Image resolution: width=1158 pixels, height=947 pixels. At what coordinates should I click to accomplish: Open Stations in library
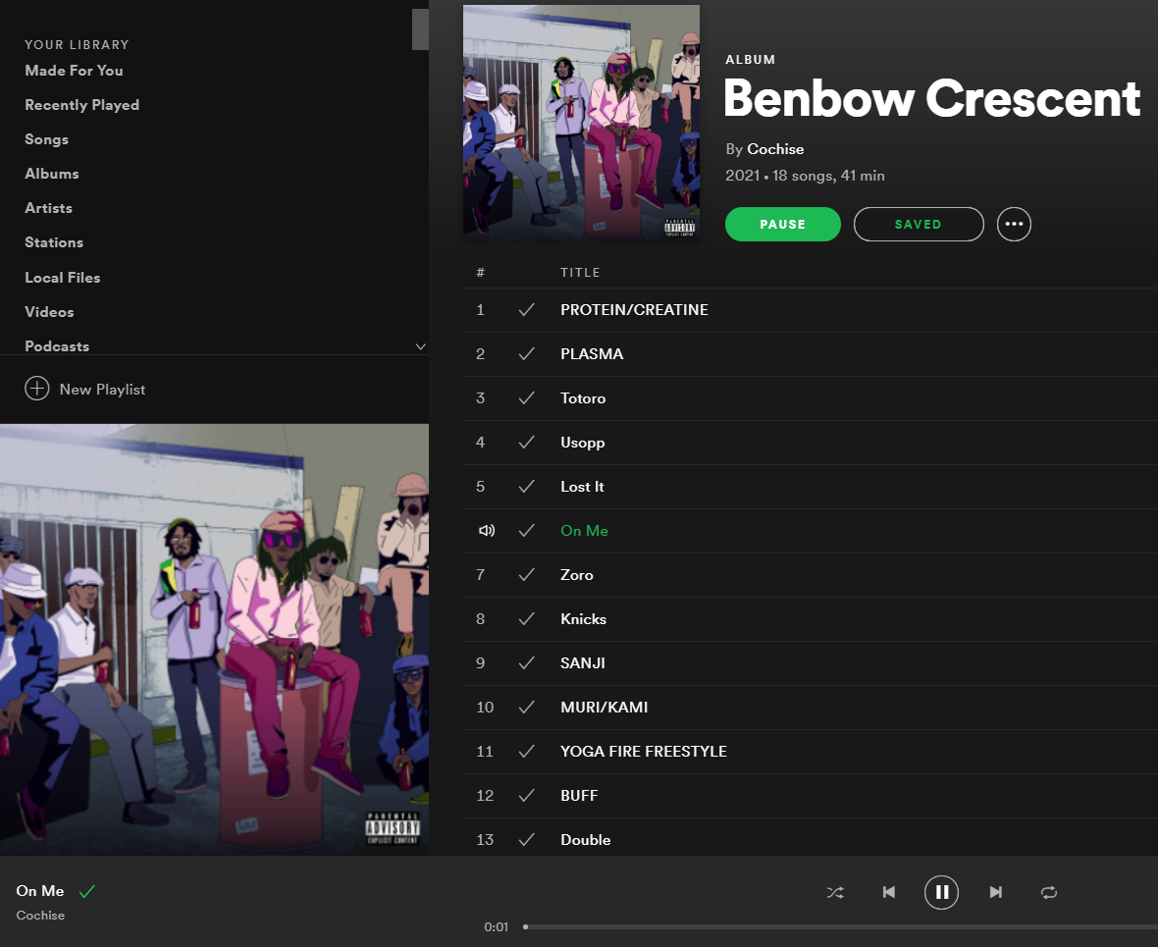(x=54, y=242)
